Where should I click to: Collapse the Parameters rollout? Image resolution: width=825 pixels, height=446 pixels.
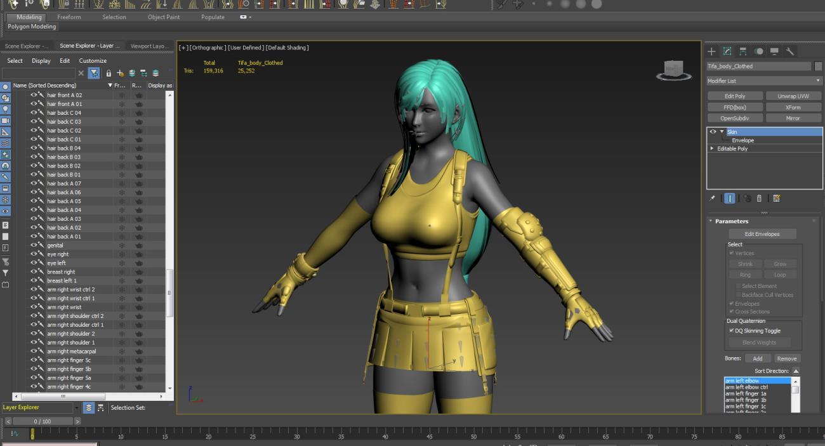point(711,221)
